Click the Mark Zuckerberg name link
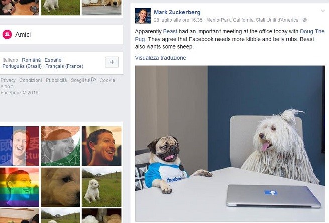The height and width of the screenshot is (223, 329). coord(177,12)
